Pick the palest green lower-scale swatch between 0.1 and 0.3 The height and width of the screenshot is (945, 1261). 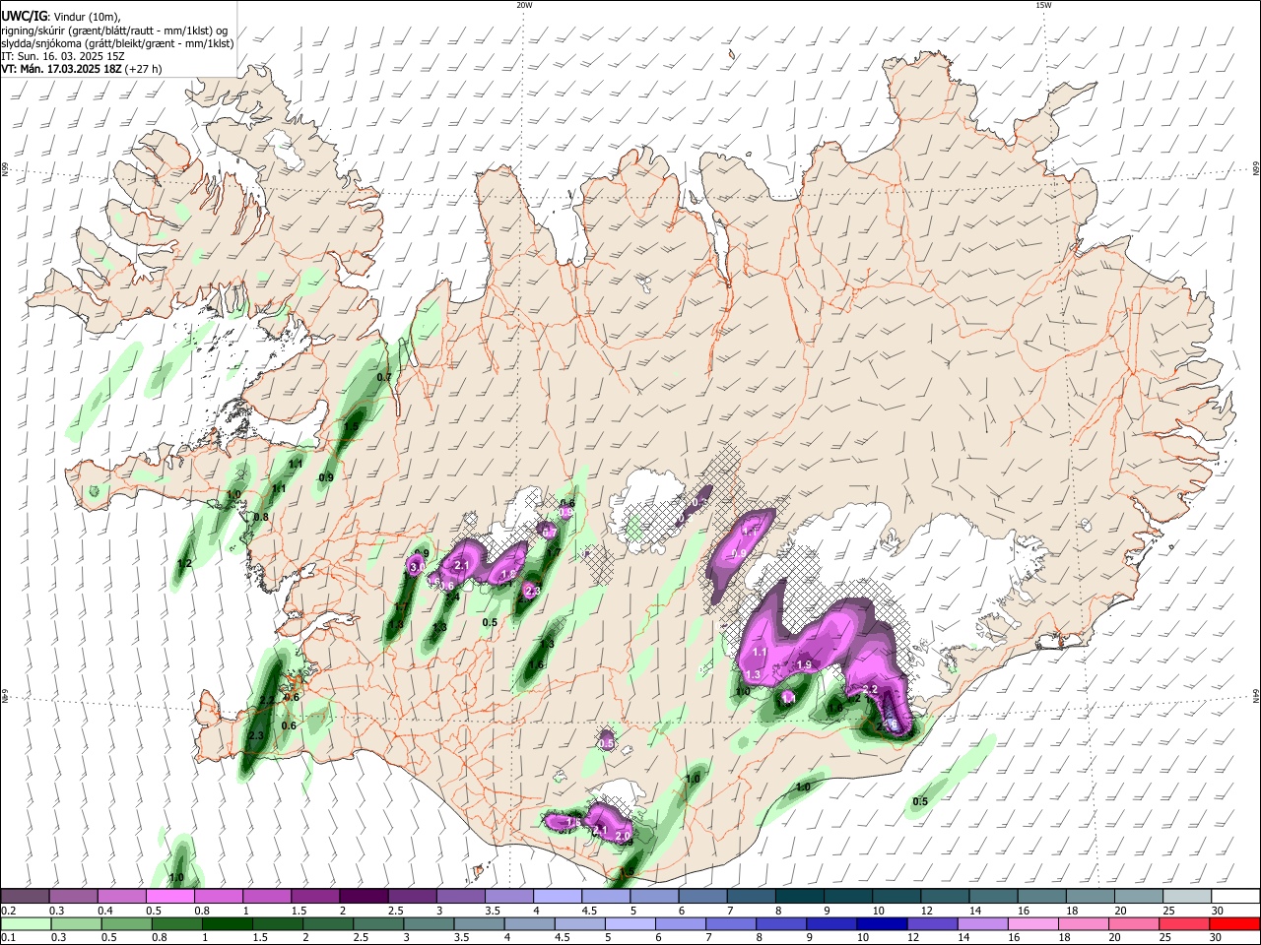click(x=26, y=924)
